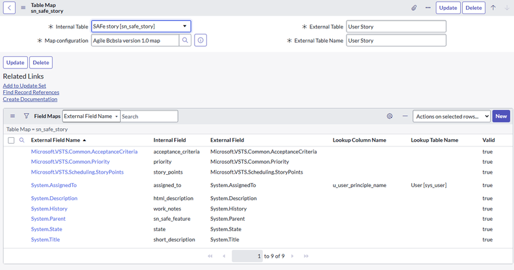Sort by Lookup Column Name header
This screenshot has width=514, height=270.
360,141
